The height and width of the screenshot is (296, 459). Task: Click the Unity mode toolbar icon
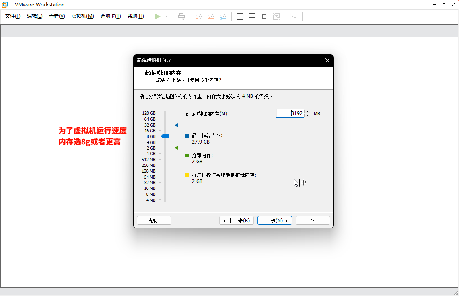coord(276,16)
